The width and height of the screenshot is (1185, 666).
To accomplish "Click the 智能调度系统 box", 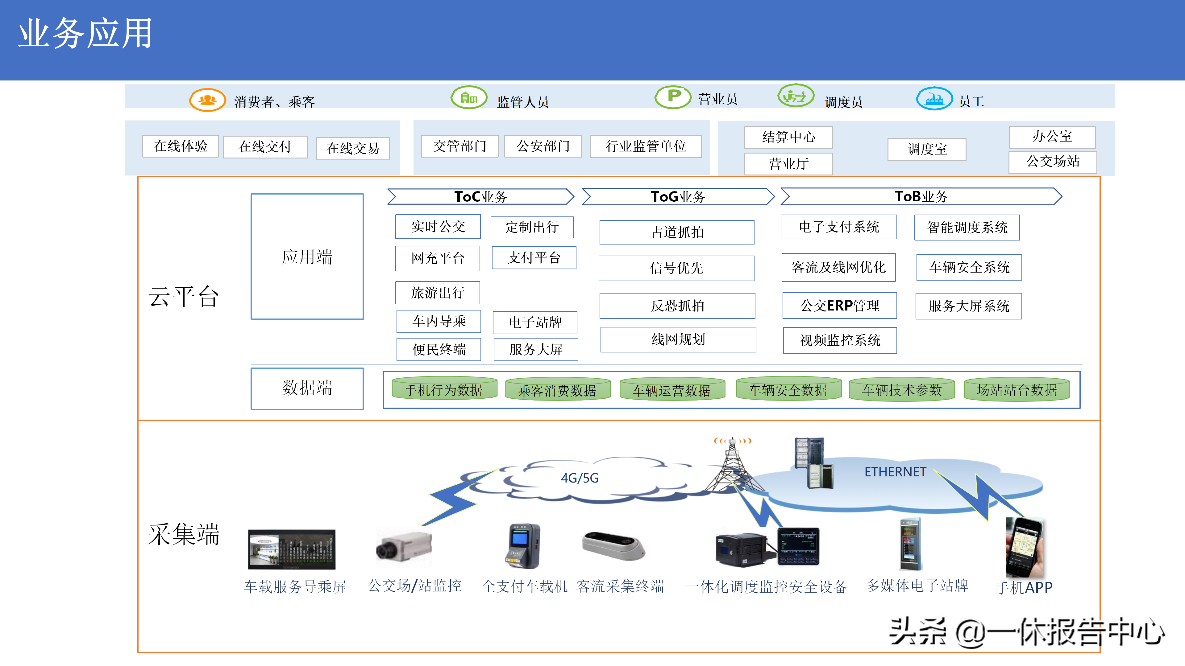I will [967, 228].
